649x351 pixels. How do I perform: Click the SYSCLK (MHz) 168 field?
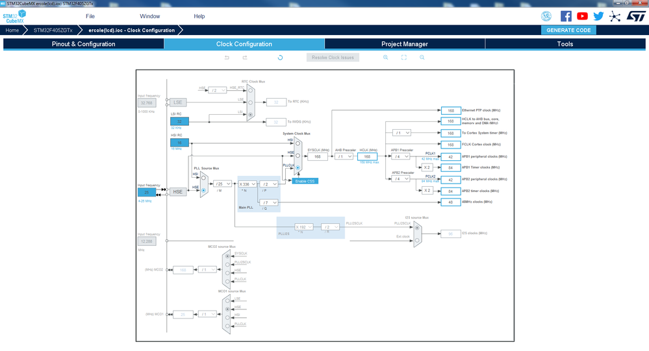tap(318, 157)
